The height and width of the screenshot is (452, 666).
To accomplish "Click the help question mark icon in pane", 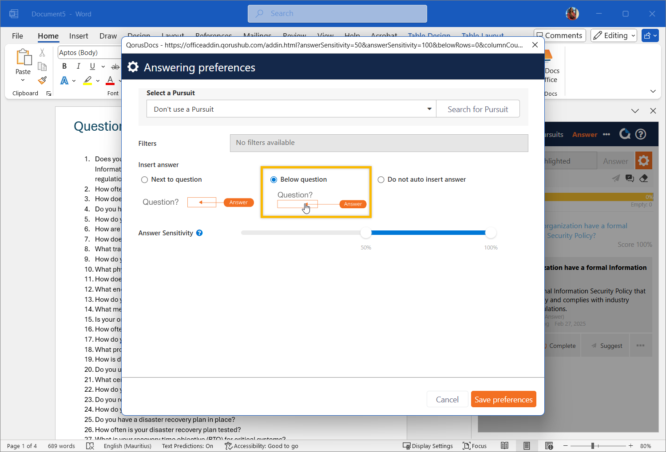I will 640,134.
